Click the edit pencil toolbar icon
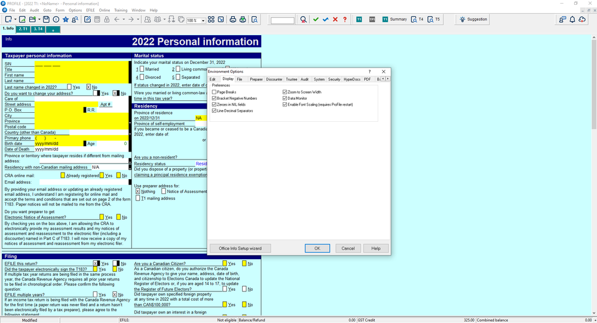This screenshot has width=597, height=323. click(88, 19)
